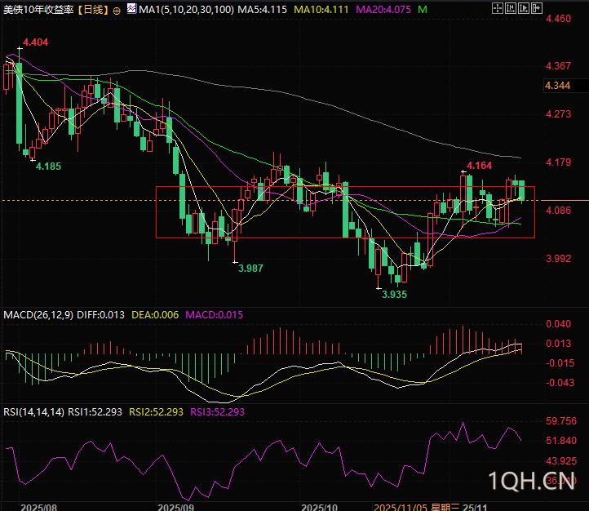Click the rightmost arrow icon in top-right toolbar
Screen dimensions: 589x511
[x=537, y=8]
